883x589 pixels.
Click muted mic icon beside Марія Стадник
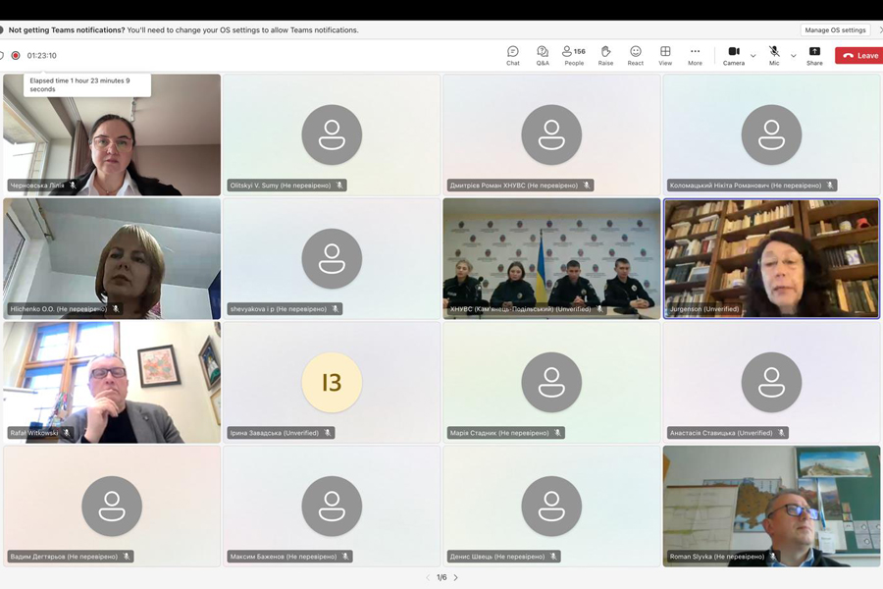tap(557, 433)
